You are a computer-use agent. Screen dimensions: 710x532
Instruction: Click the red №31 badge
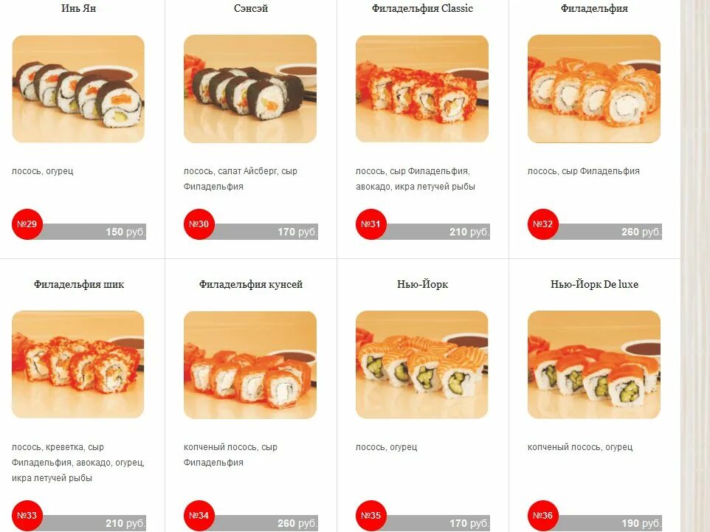pyautogui.click(x=370, y=224)
